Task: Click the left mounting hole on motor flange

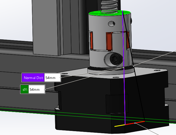Action: click(x=64, y=73)
